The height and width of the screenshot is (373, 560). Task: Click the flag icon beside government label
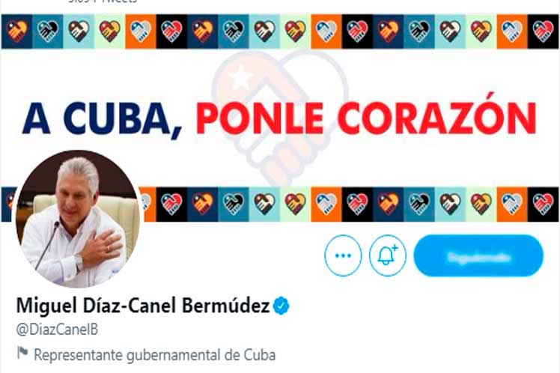[22, 354]
